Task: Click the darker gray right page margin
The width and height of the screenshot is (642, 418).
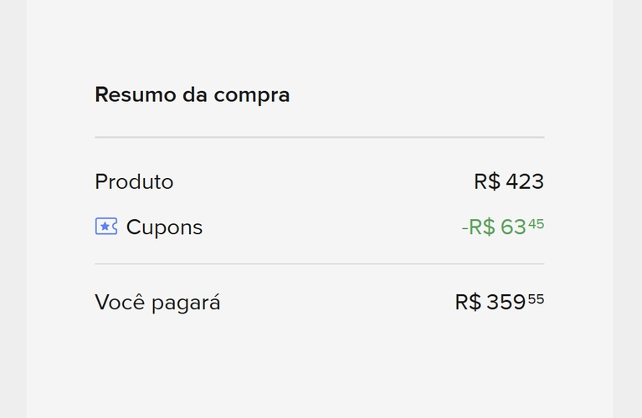Action: pyautogui.click(x=627, y=209)
